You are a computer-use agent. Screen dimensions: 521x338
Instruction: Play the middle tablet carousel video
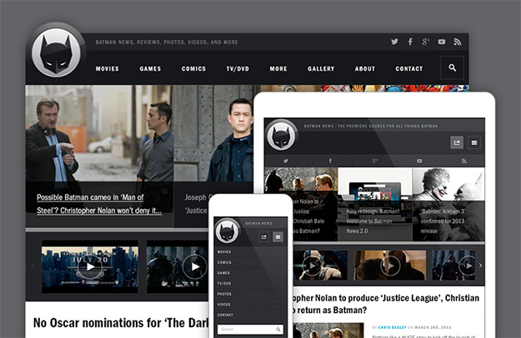click(390, 266)
